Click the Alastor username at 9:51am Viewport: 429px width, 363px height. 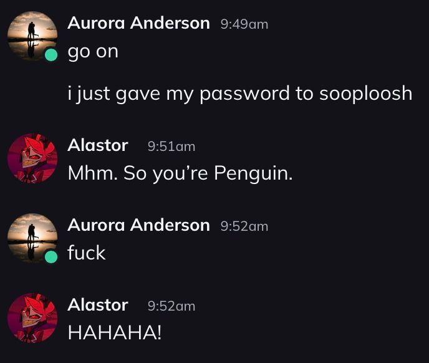[98, 145]
